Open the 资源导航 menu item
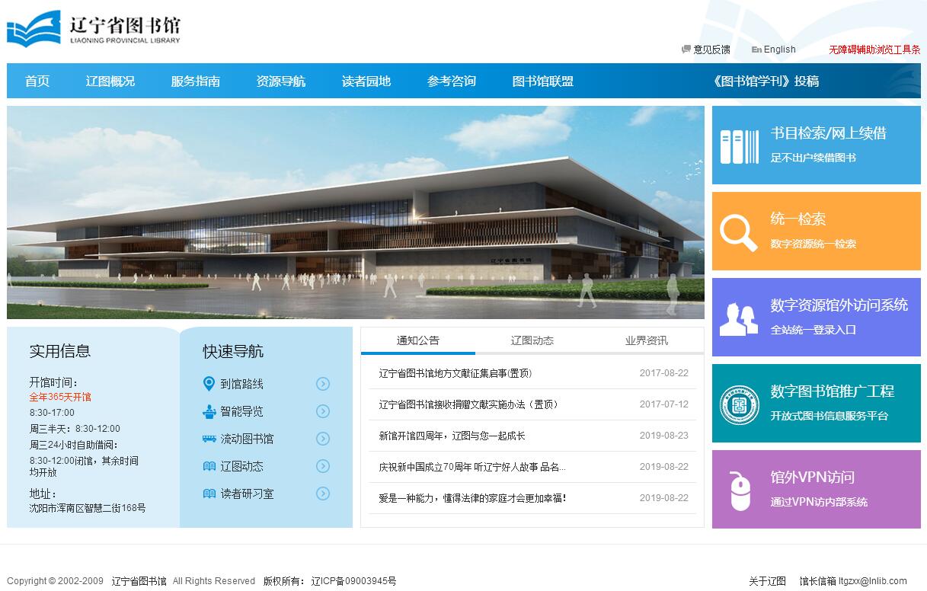Screen dimensions: 927x591 (280, 81)
